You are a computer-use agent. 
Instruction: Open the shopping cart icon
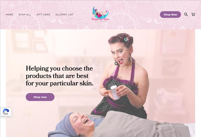point(193,14)
